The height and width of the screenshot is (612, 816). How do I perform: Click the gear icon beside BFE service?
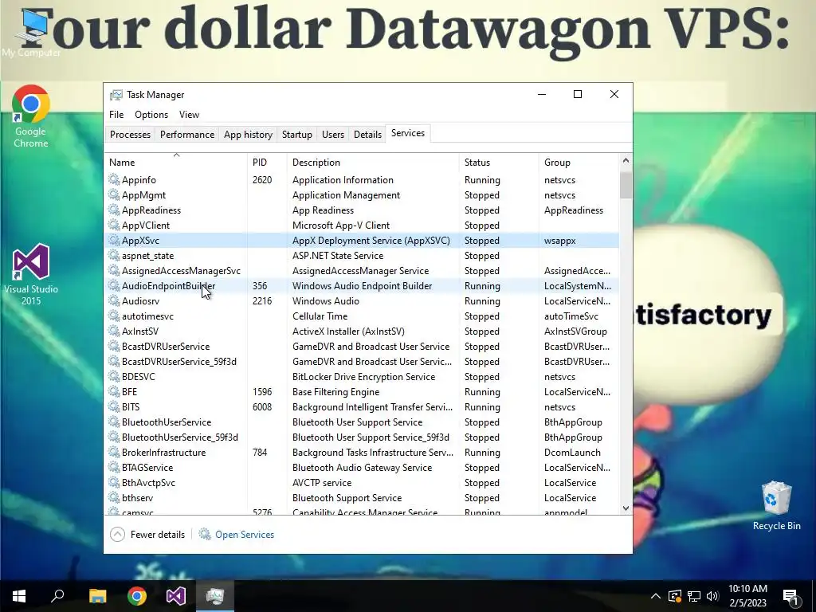pos(114,392)
